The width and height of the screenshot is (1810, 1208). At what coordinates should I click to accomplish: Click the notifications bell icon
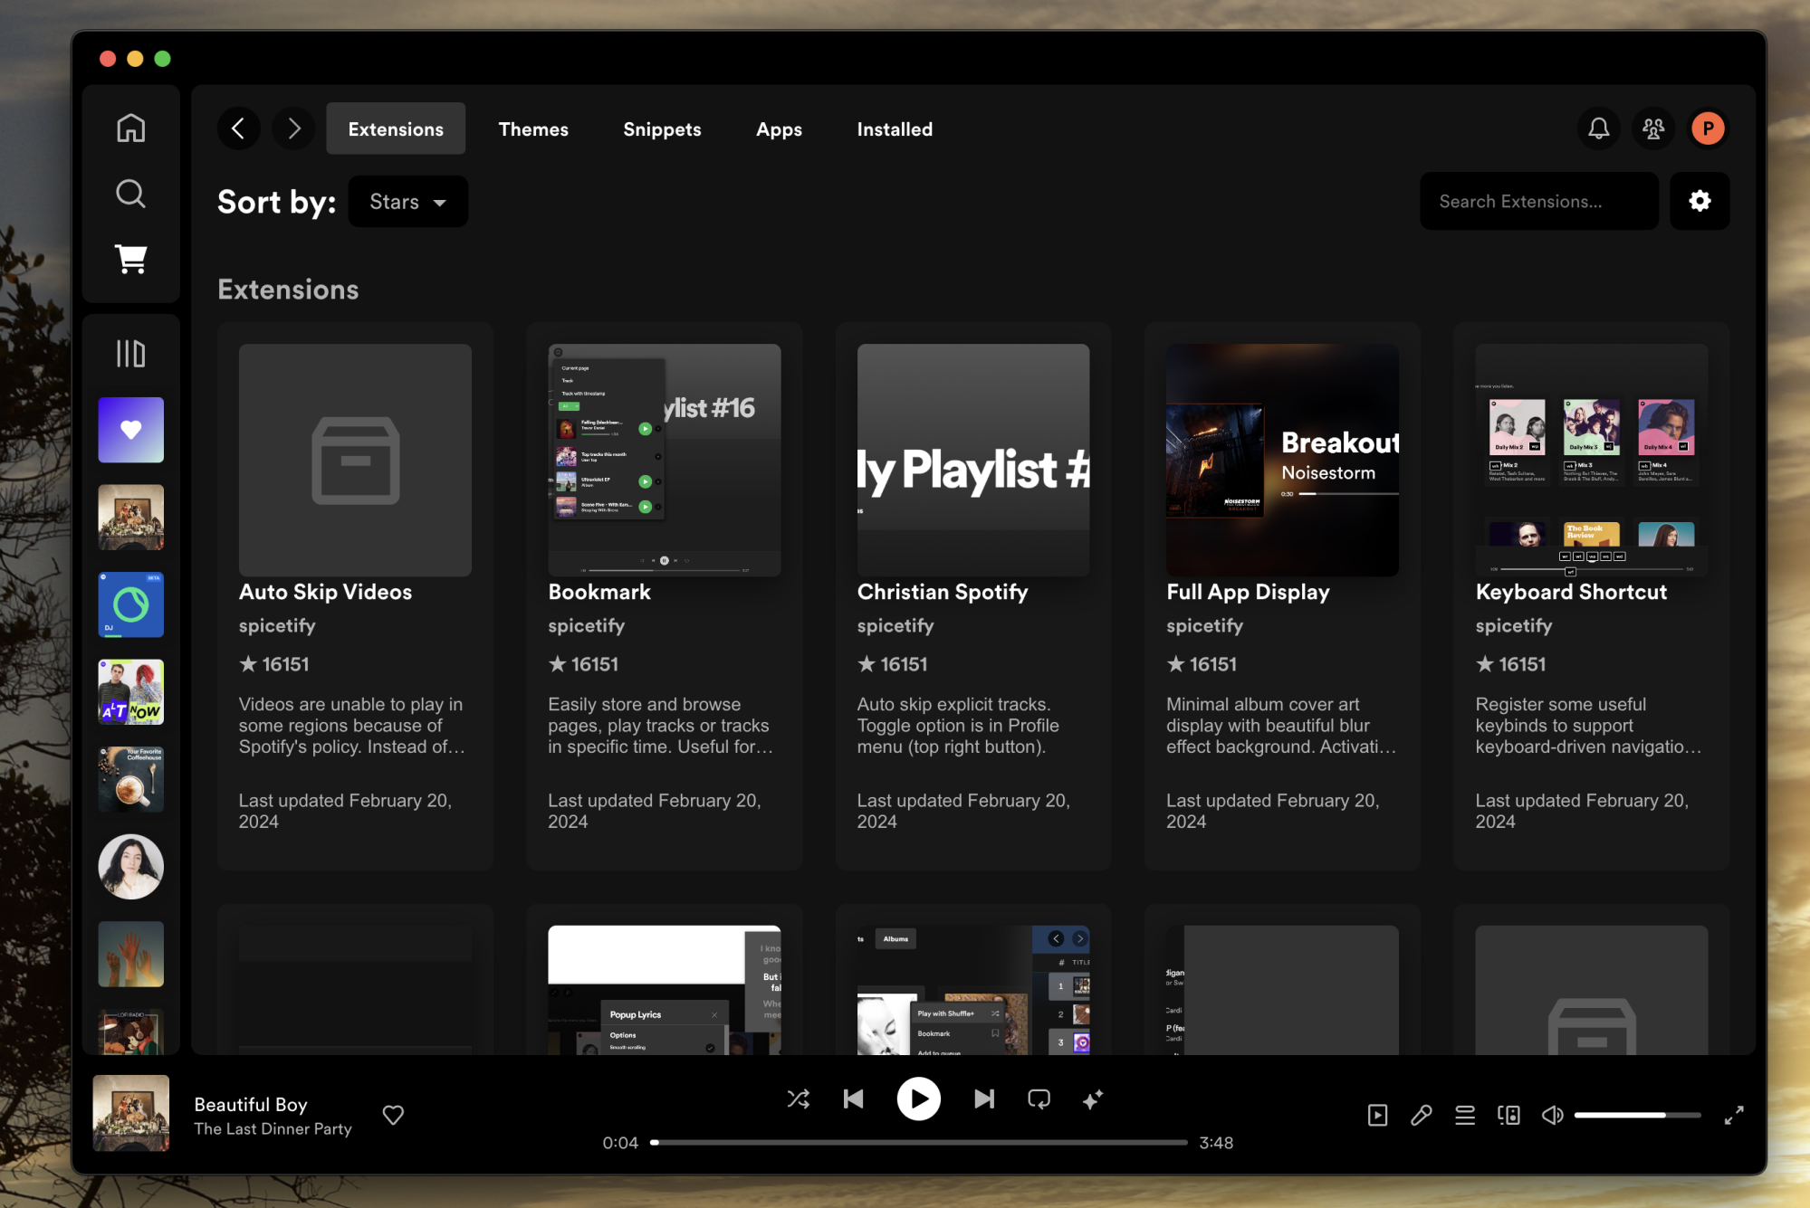1598,128
